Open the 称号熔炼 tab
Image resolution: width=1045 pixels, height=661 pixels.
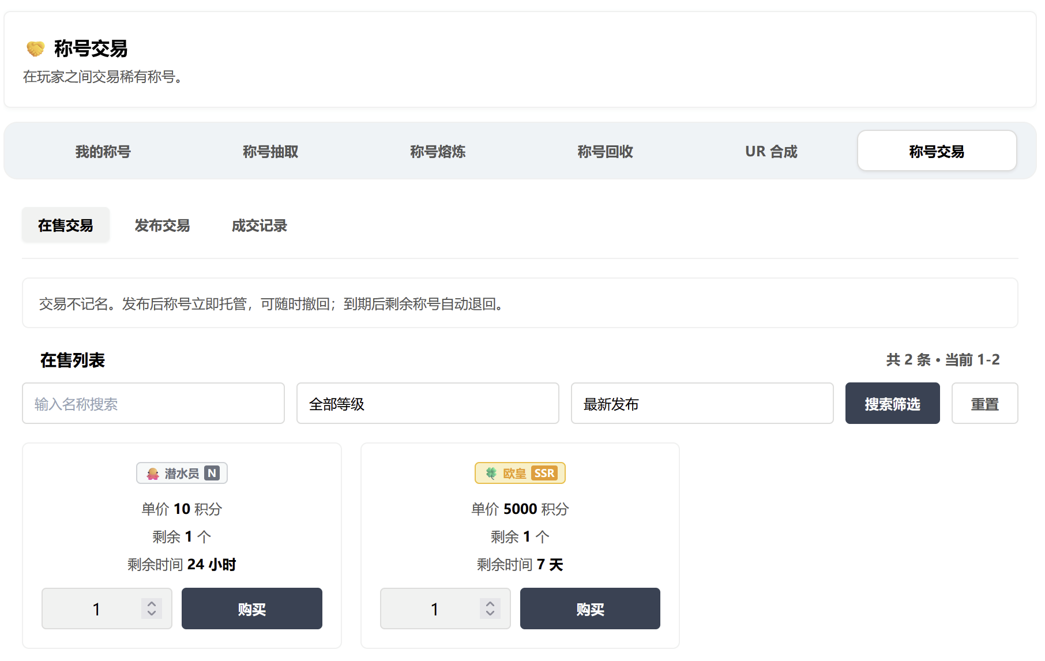tap(438, 151)
